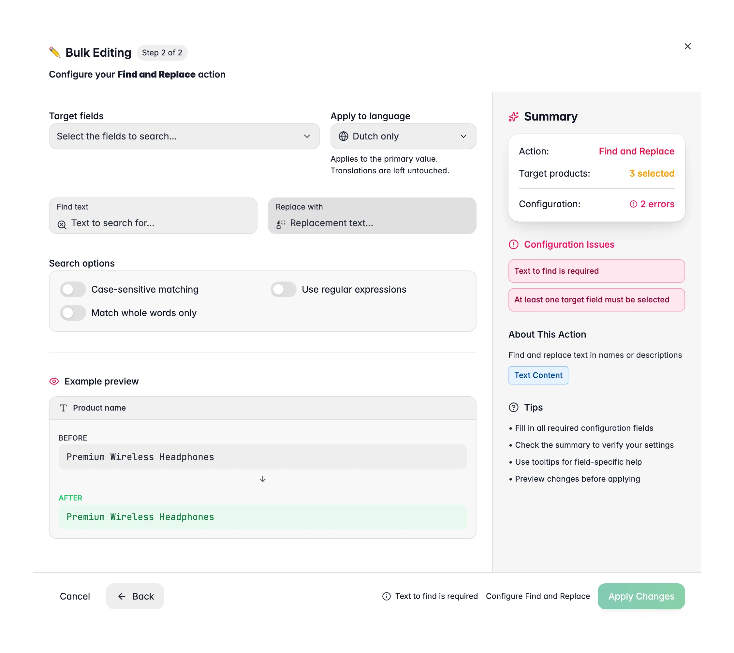Open the Apply to language dropdown
The width and height of the screenshot is (734, 653).
click(403, 137)
